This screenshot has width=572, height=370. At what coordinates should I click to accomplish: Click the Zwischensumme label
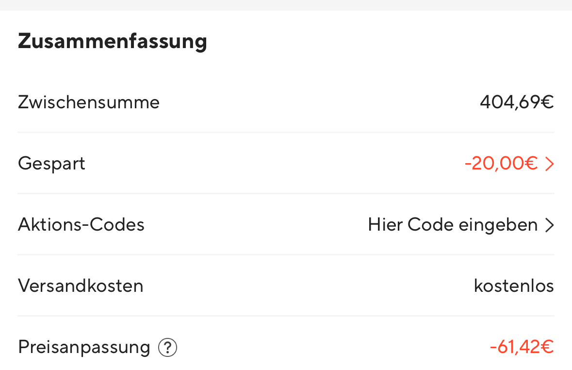click(x=89, y=102)
